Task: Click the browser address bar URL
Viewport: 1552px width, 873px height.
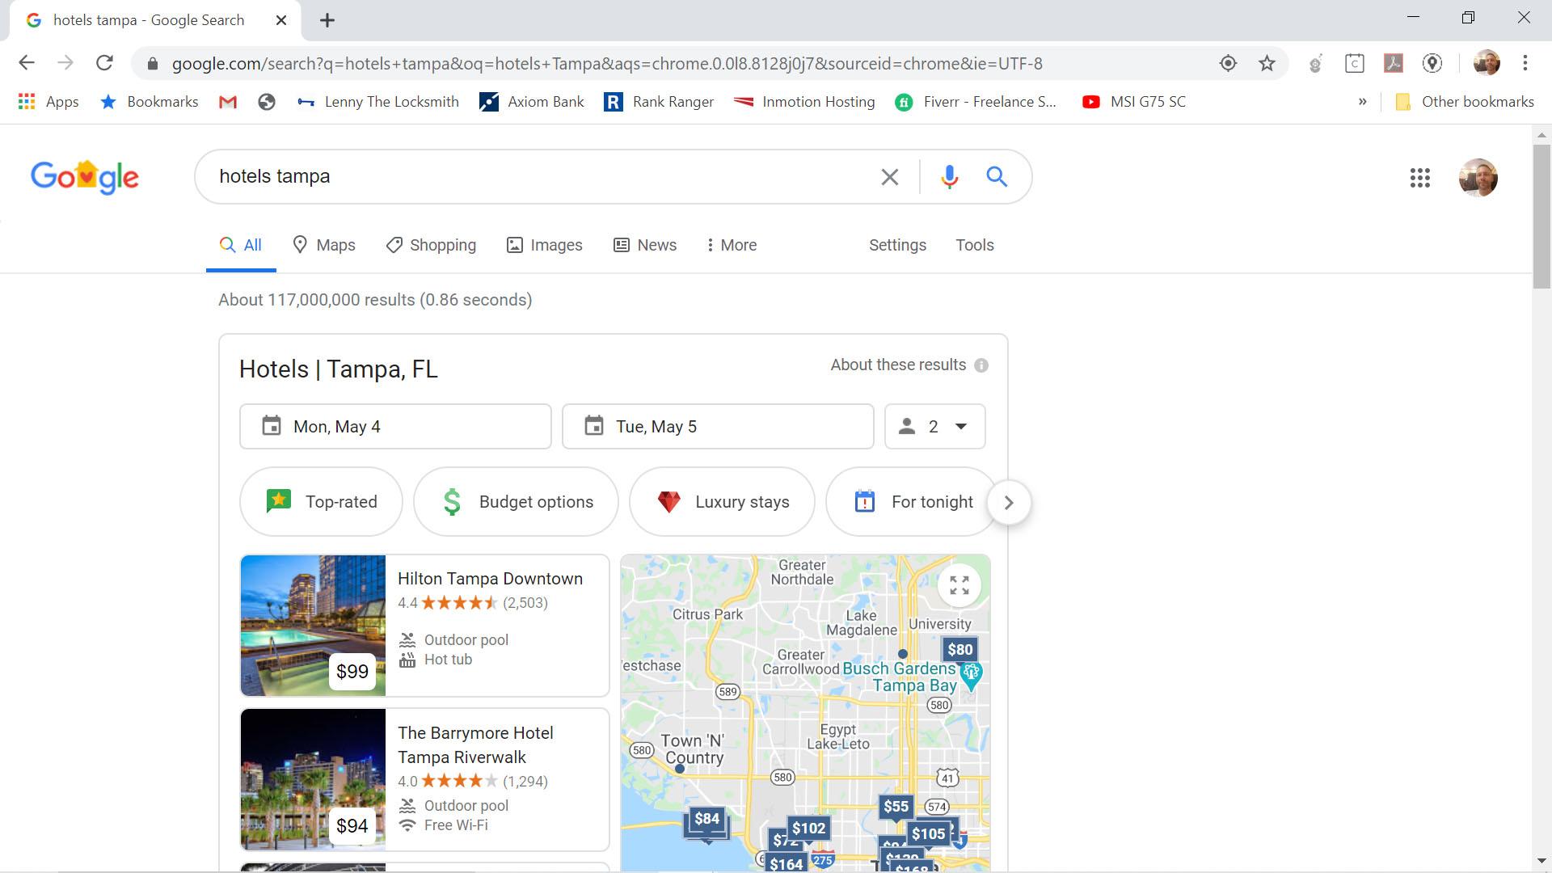Action: click(x=606, y=63)
